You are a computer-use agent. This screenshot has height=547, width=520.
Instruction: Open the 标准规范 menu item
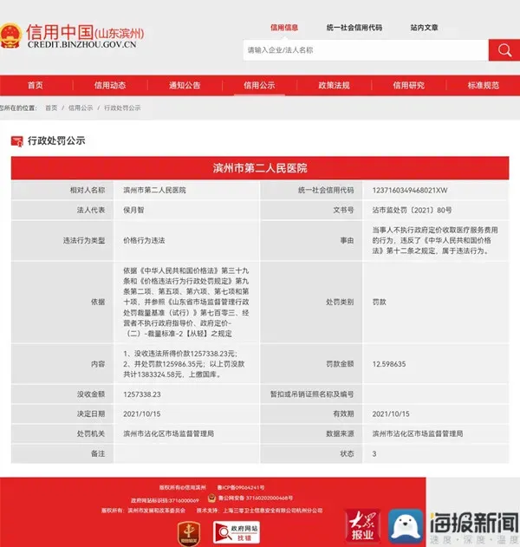tap(484, 86)
